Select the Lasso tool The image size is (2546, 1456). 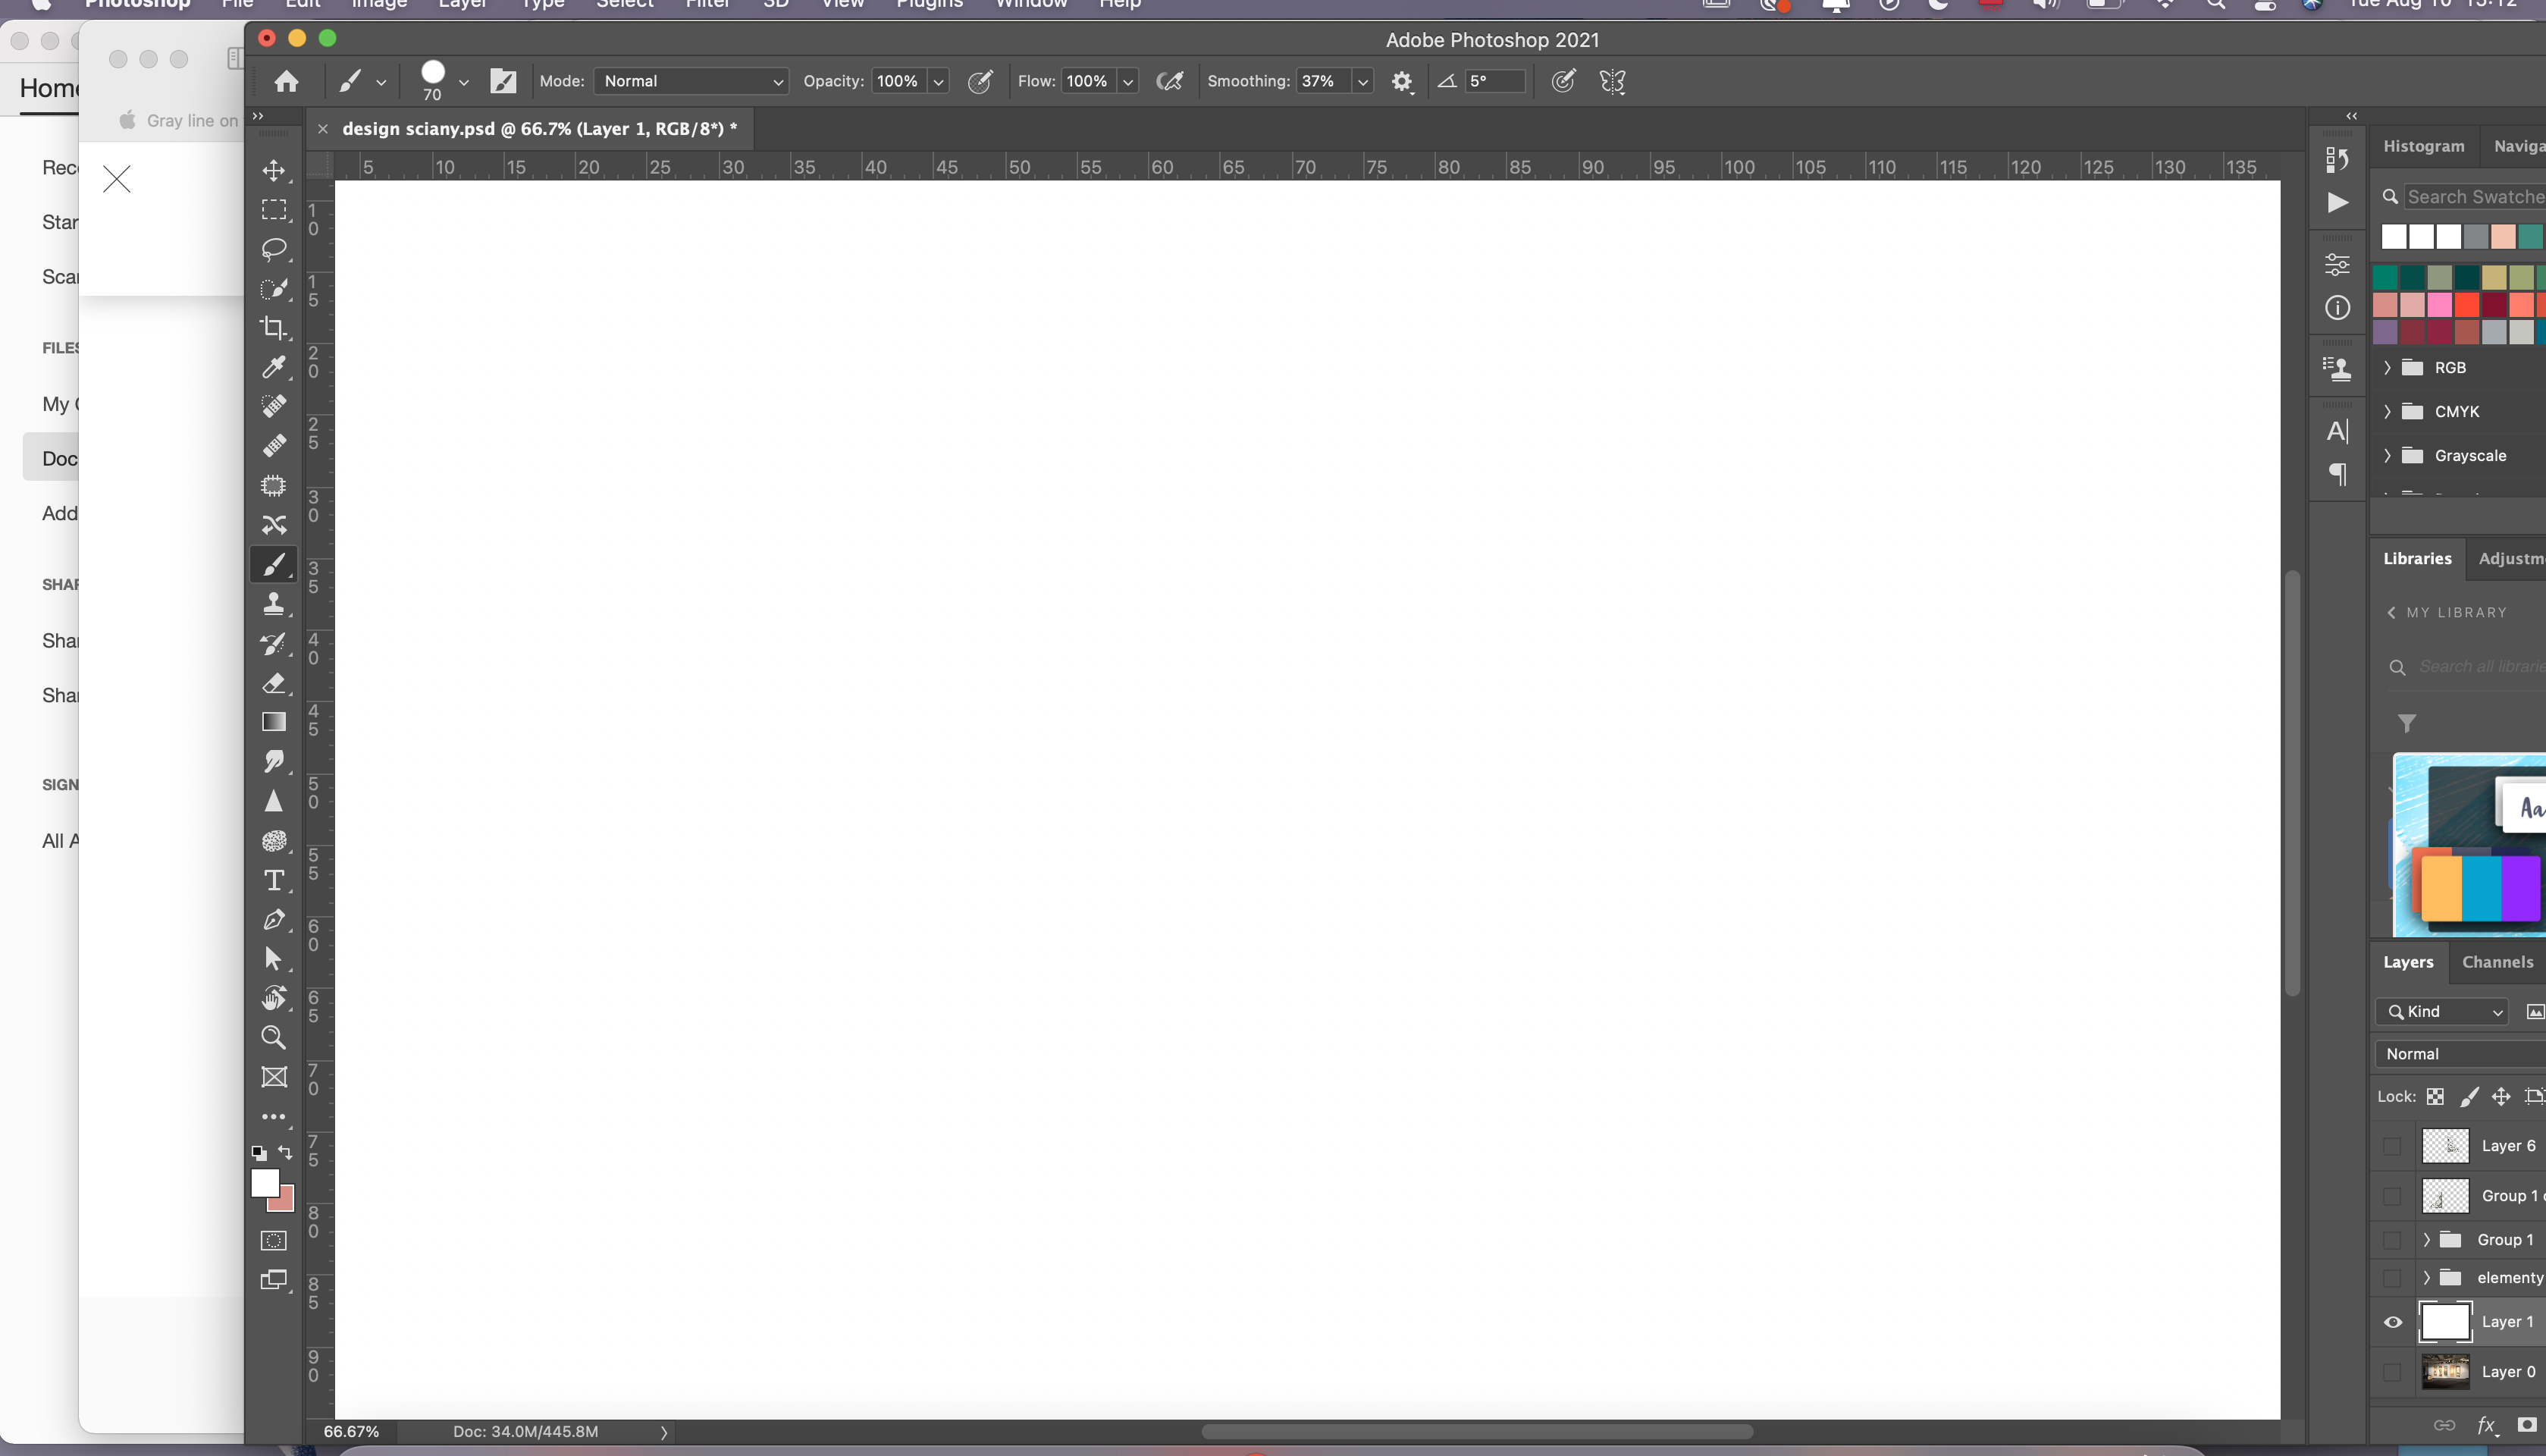point(273,249)
